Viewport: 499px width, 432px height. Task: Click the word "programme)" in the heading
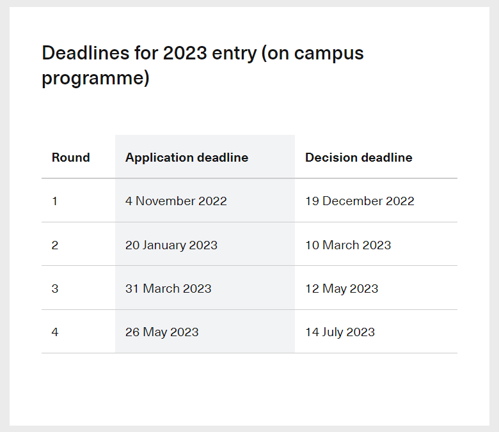[x=95, y=79]
